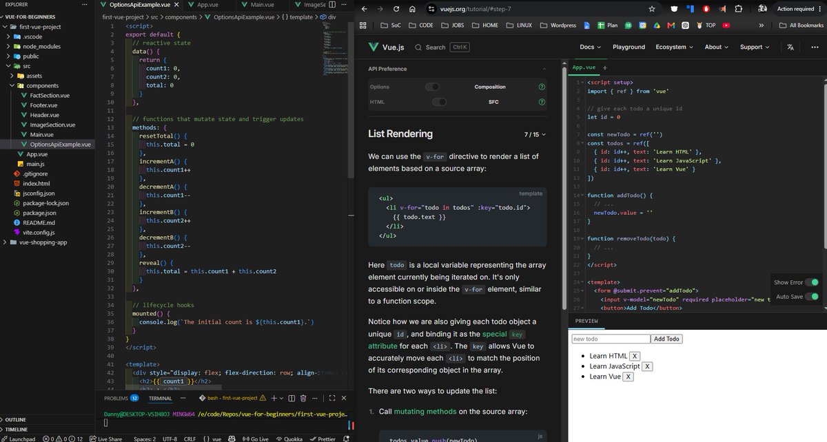Create a new terminal with plus icon
The image size is (827, 442).
click(x=274, y=398)
